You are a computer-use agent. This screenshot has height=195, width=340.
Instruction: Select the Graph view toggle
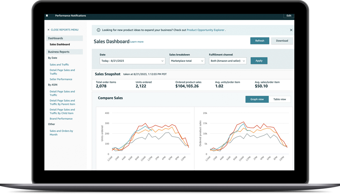(x=257, y=99)
